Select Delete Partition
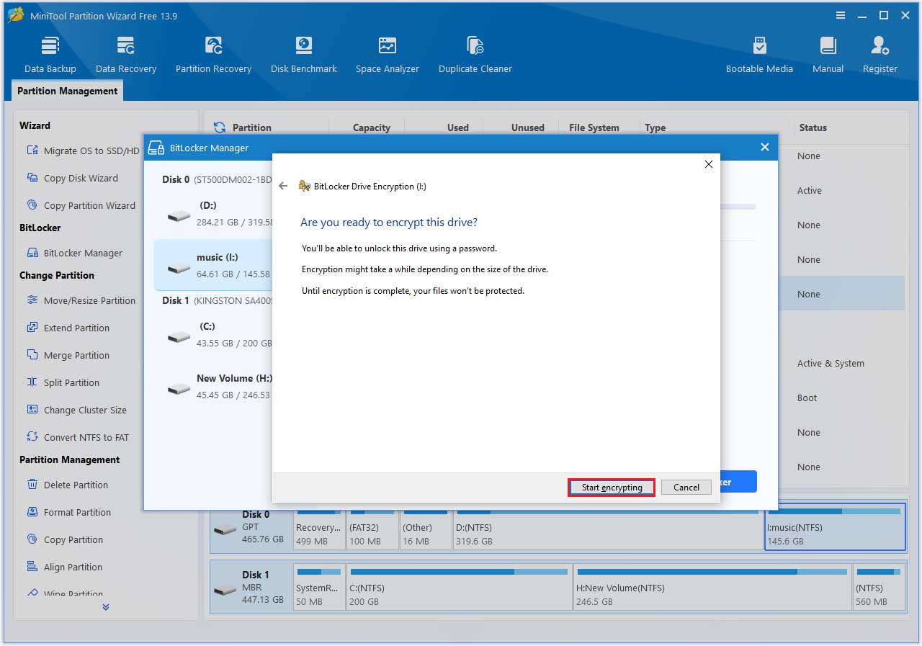Viewport: 922px width, 646px height. click(x=67, y=485)
